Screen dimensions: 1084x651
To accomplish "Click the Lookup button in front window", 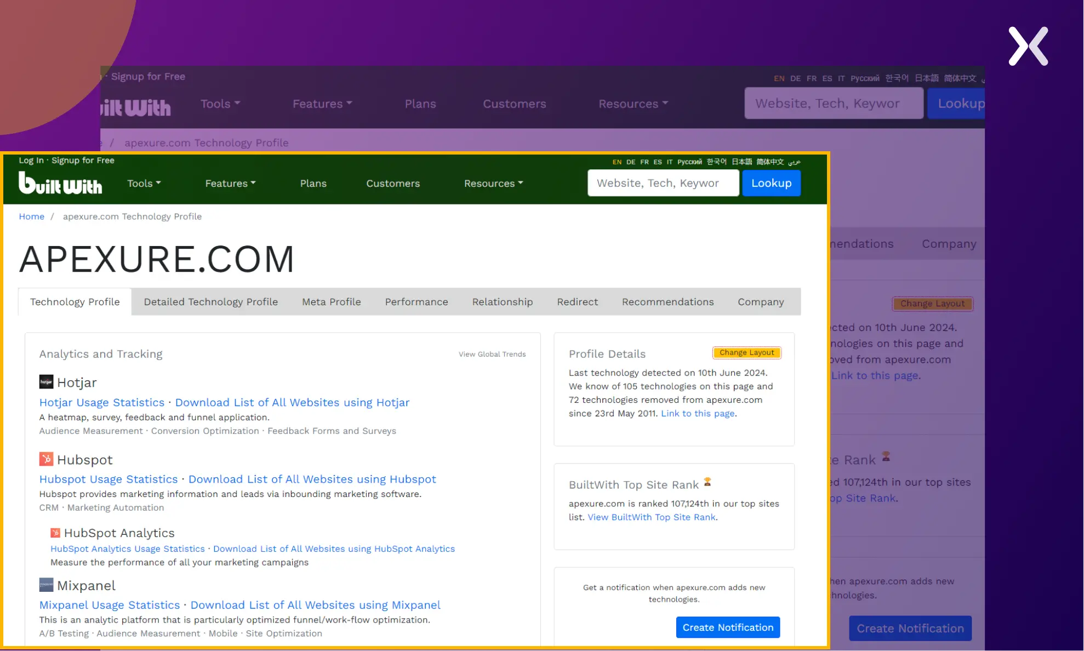I will click(x=772, y=183).
